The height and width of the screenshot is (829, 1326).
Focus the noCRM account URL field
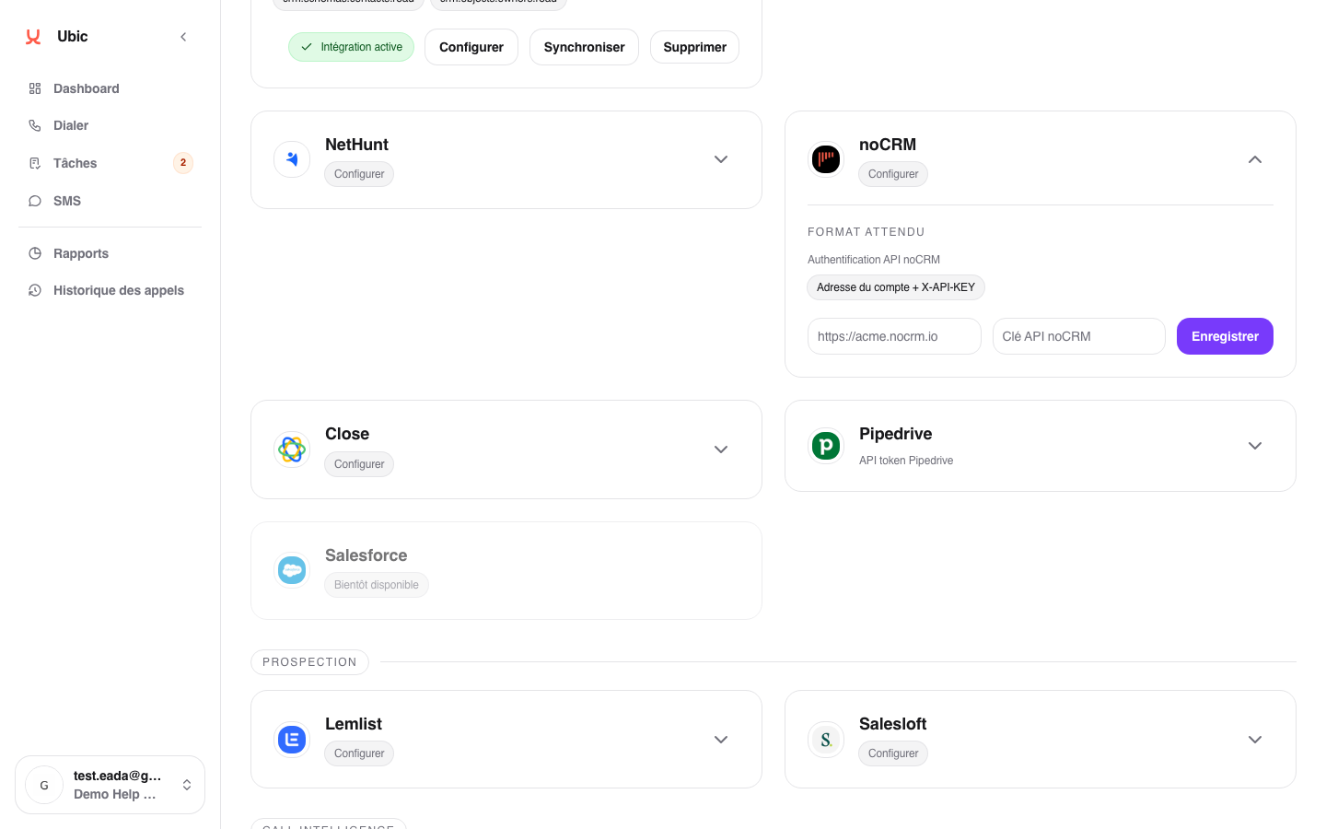coord(894,336)
